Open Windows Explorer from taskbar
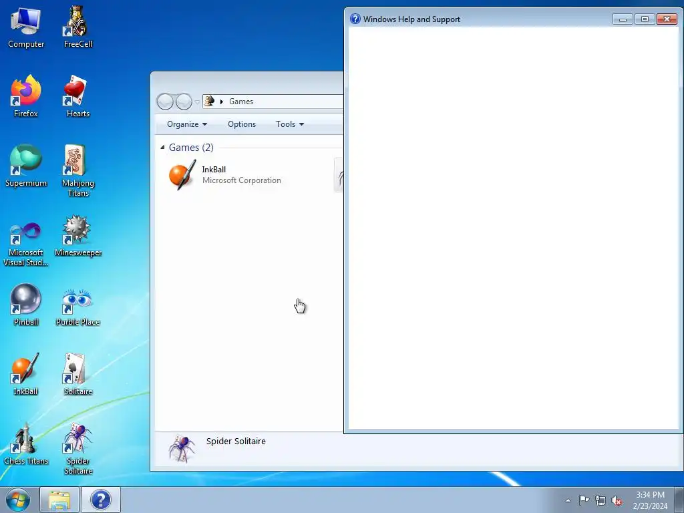The width and height of the screenshot is (684, 513). (x=59, y=500)
